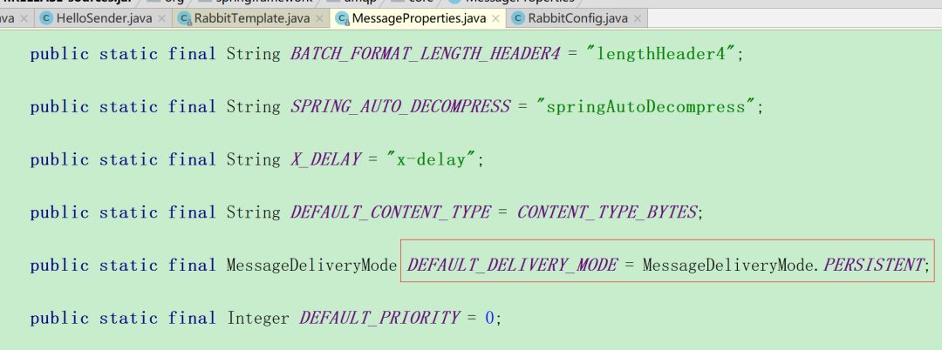Click the RabbitConfig.java class icon
This screenshot has height=350, width=942.
[x=517, y=18]
